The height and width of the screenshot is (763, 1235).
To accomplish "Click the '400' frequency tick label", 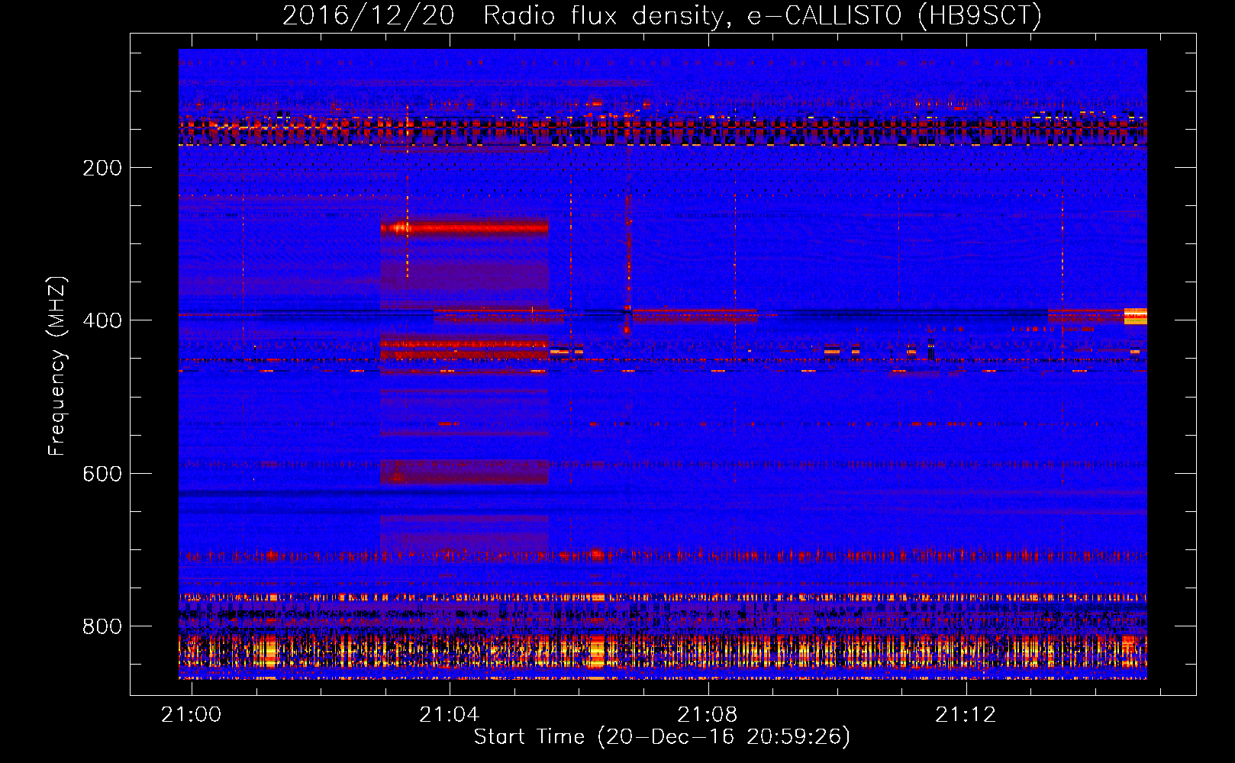I will [102, 320].
